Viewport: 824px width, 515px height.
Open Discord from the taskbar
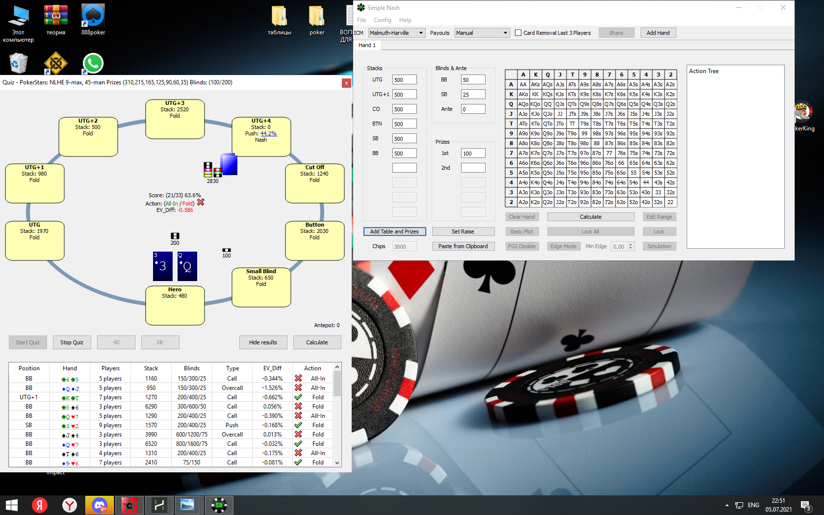100,505
